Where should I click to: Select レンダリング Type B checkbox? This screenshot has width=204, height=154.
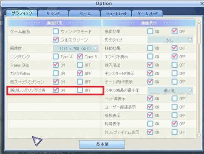[x=80, y=56]
